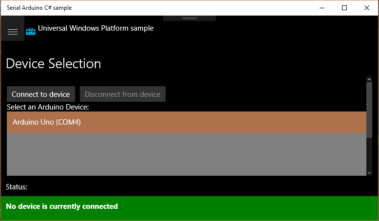Select Arduino Uno (COM4) from list
The image size is (379, 221).
tap(187, 122)
